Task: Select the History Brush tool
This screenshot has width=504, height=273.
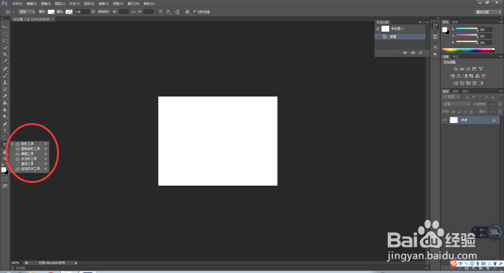Action: coord(5,89)
